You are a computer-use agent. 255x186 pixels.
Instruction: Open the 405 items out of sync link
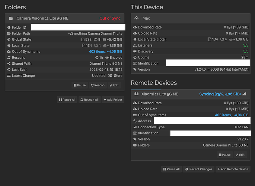coord(232,115)
